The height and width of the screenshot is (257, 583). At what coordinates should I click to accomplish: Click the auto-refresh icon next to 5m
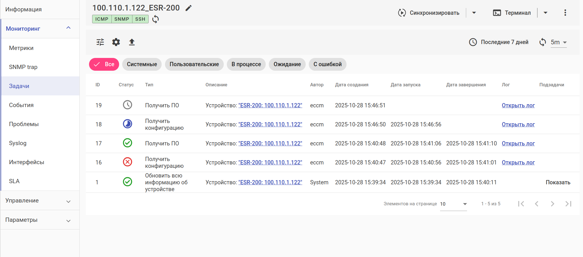(542, 42)
